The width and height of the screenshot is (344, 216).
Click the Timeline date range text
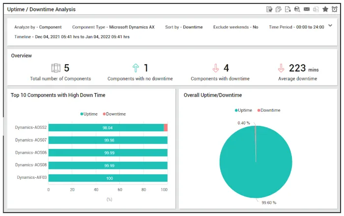click(72, 37)
